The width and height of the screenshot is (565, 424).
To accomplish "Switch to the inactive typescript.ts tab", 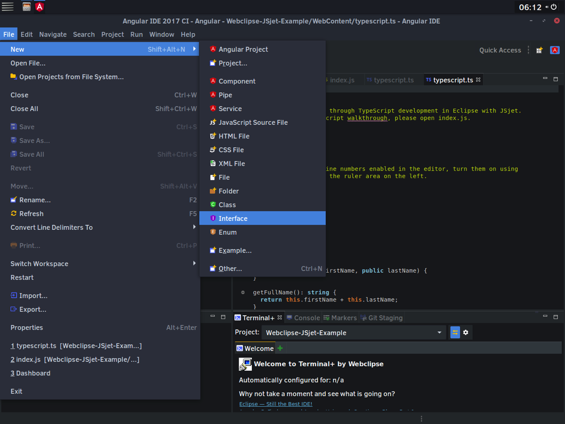I will pyautogui.click(x=390, y=80).
